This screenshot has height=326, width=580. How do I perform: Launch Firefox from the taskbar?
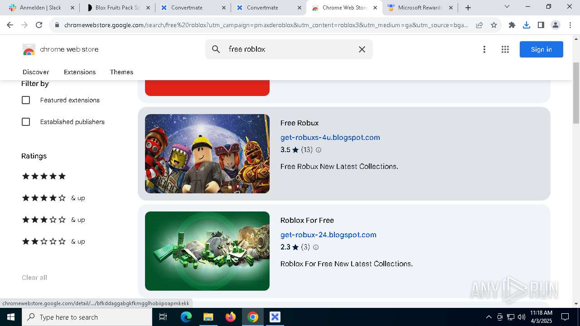(230, 317)
